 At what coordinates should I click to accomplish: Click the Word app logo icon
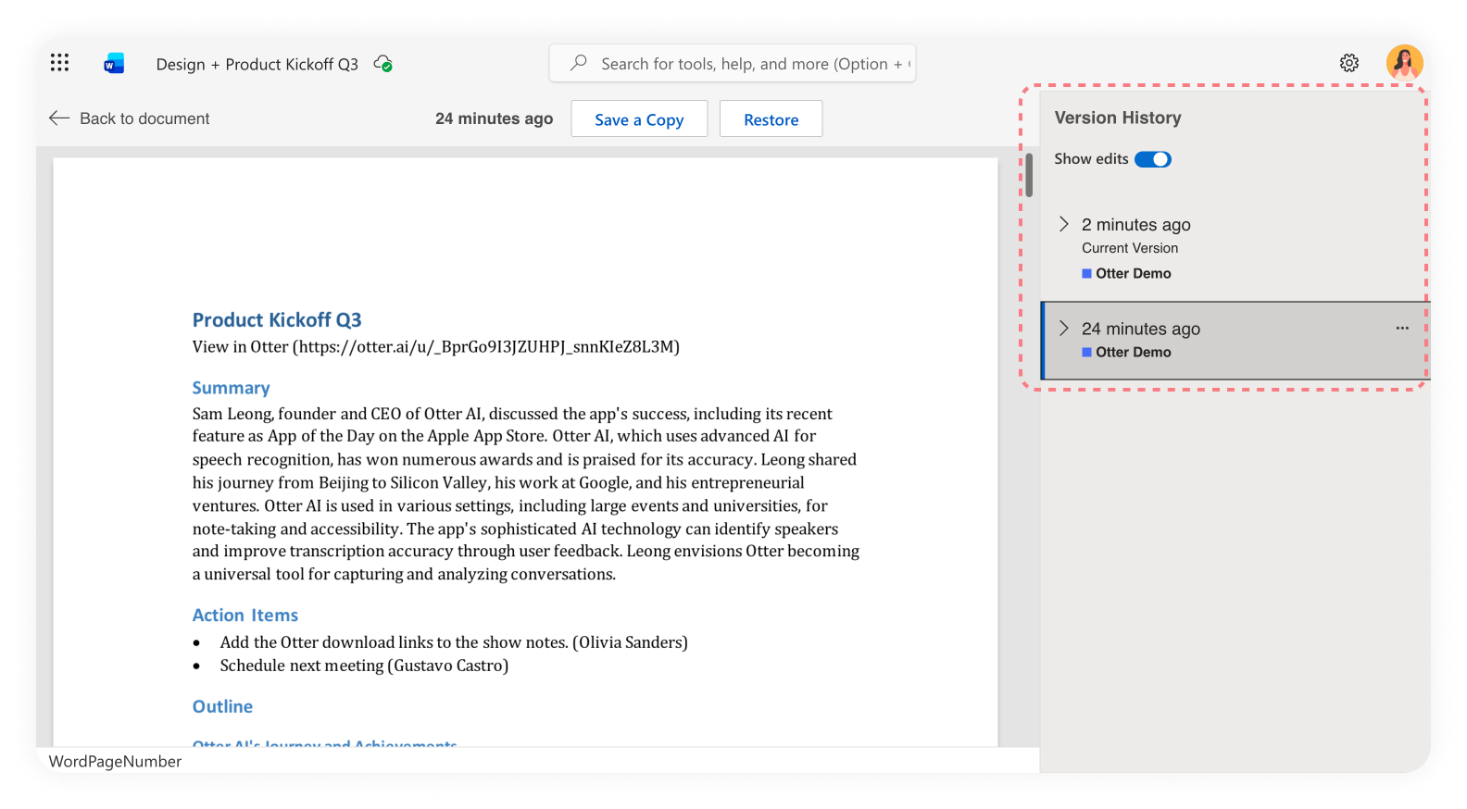click(x=114, y=63)
